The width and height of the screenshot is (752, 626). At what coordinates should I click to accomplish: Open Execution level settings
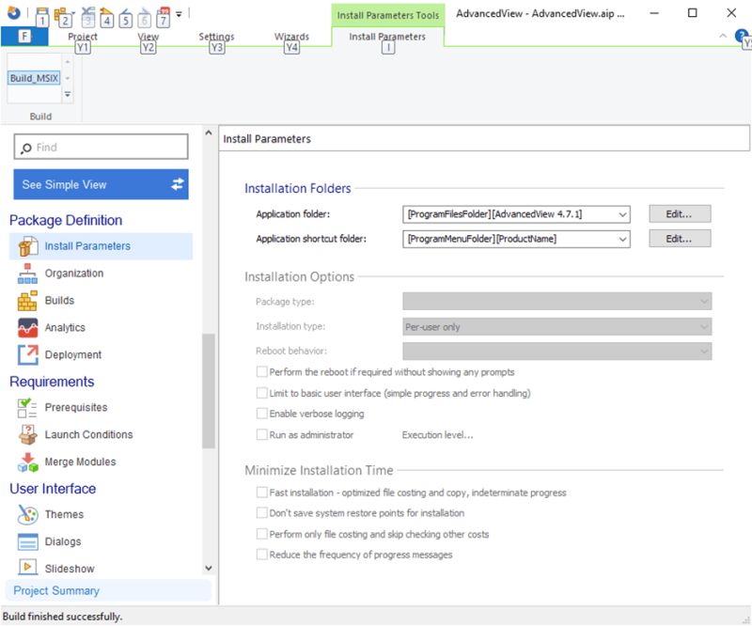coord(438,434)
